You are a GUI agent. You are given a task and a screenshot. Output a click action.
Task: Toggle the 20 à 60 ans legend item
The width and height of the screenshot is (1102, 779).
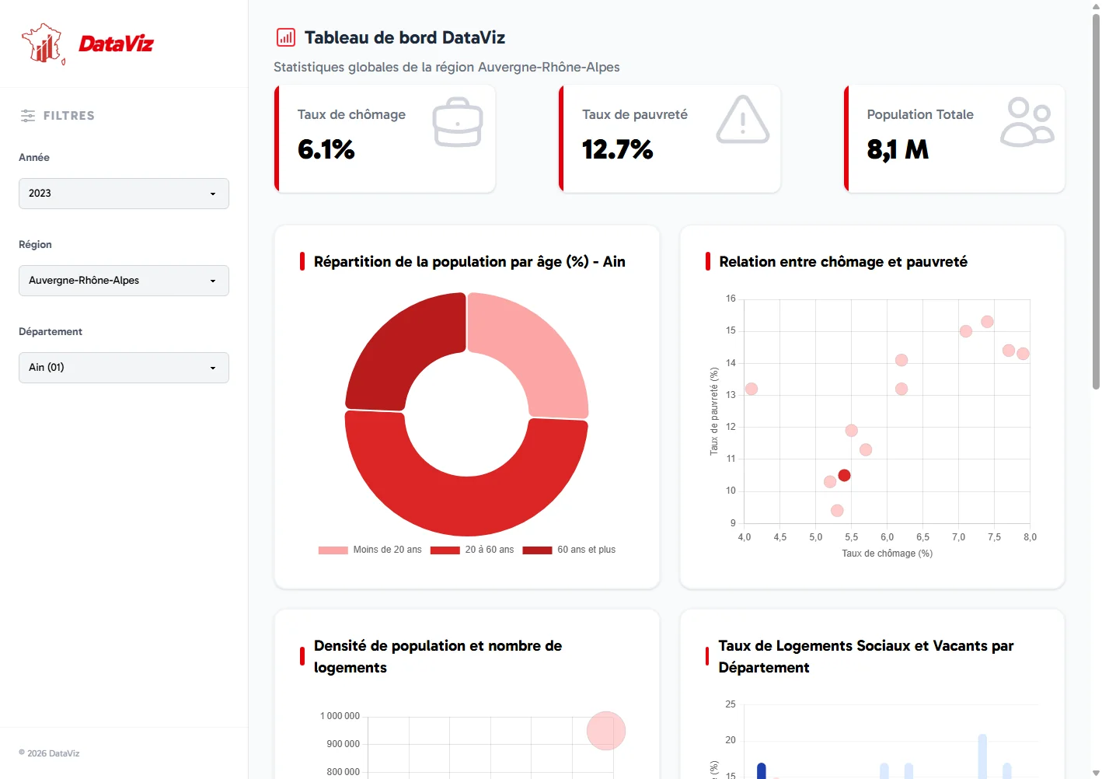(x=472, y=550)
